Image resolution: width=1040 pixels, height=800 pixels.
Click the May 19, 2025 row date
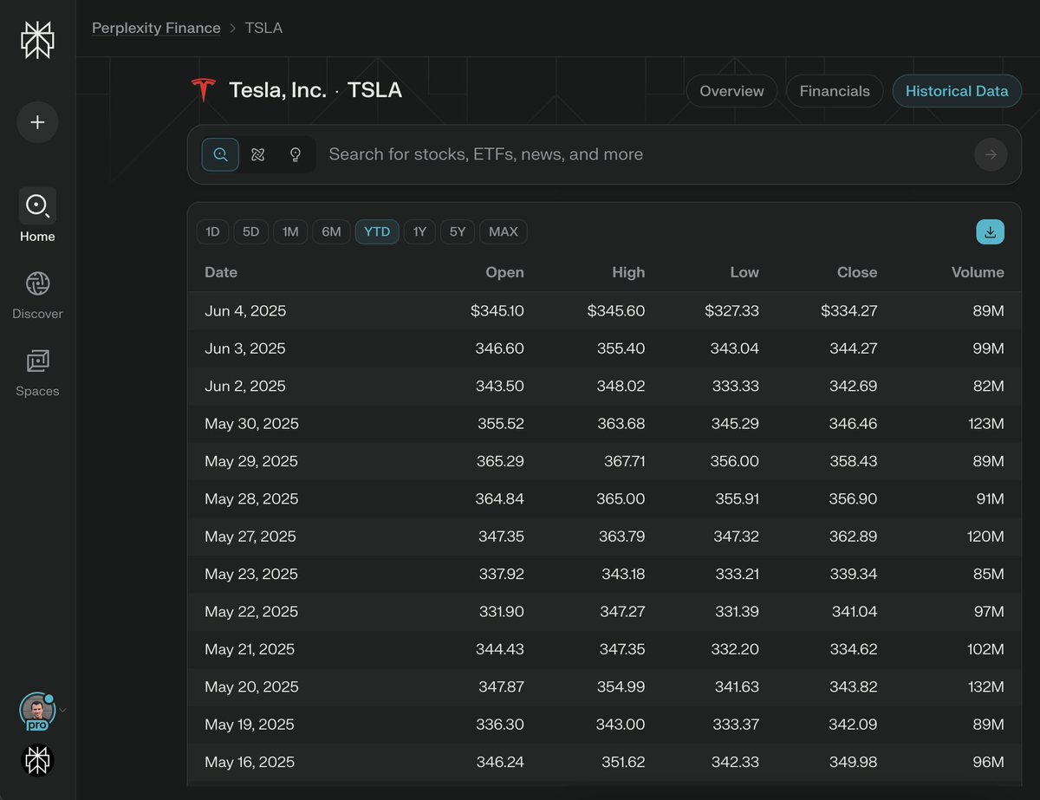point(250,725)
